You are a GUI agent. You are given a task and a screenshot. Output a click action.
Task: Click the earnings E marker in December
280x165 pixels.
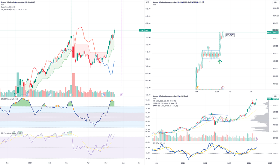pos(16,95)
